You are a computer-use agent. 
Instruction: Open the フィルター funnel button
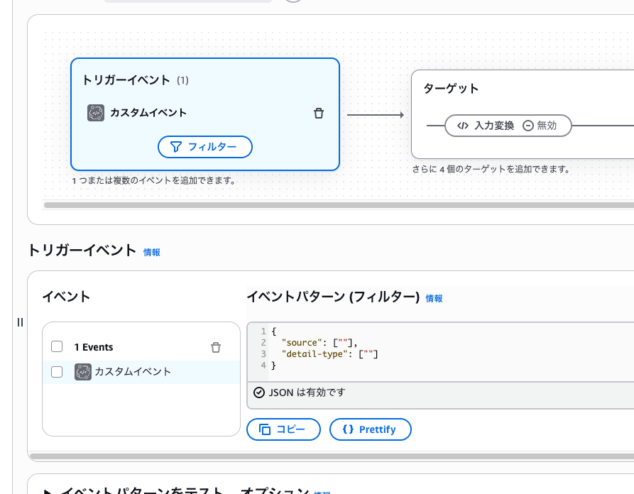(x=204, y=147)
